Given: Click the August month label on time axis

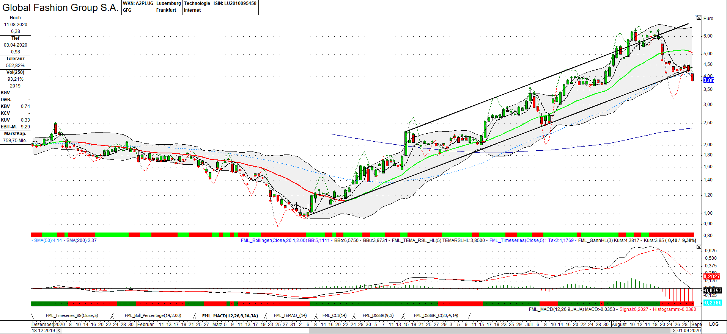Looking at the screenshot, I should coord(619,325).
